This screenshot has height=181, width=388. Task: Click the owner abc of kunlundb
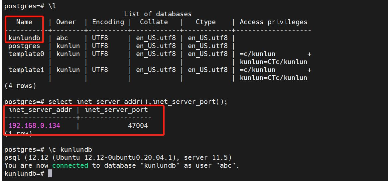(62, 38)
